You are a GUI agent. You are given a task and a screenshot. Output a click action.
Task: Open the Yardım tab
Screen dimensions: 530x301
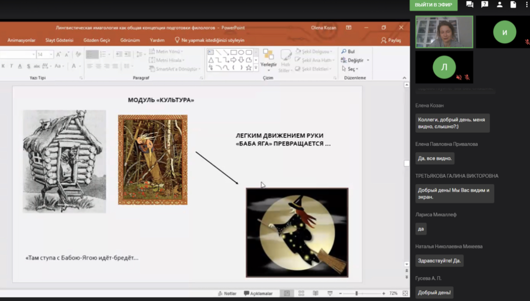[x=157, y=40]
